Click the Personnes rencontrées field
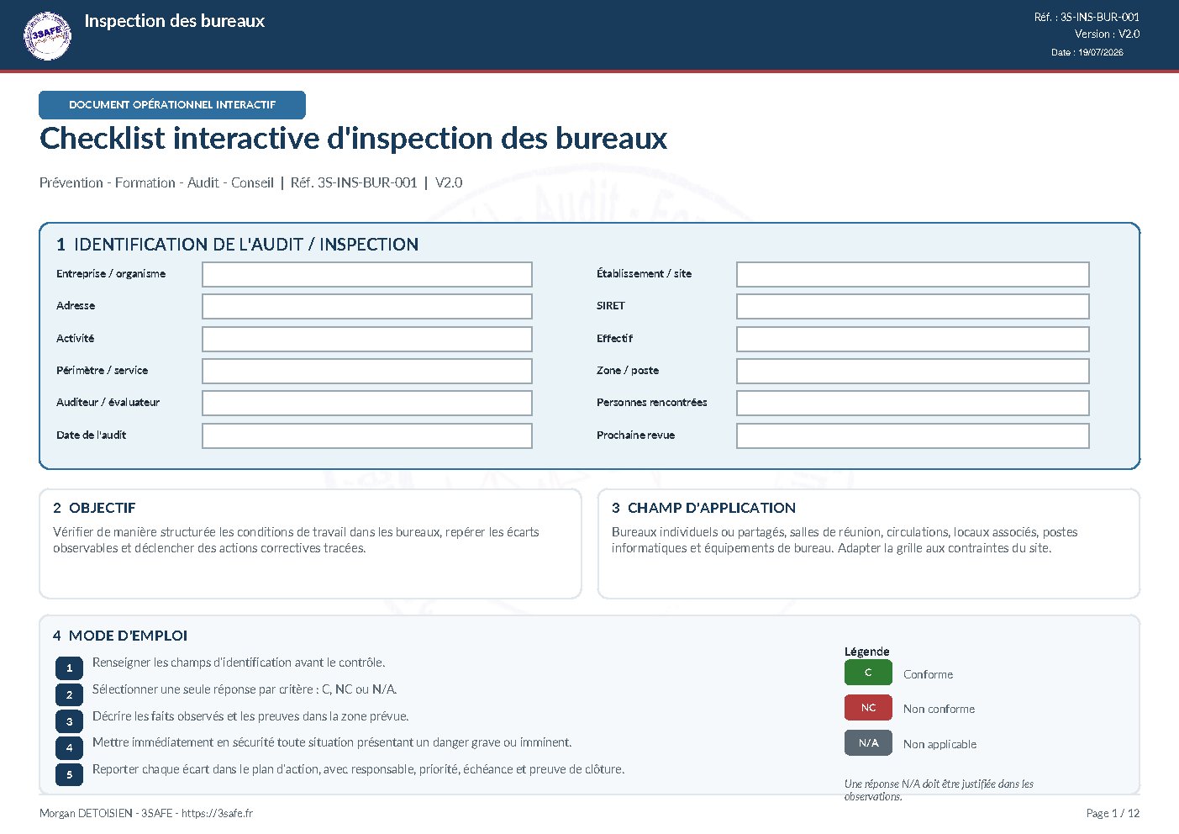Screen dimensions: 1179x834 (x=913, y=403)
